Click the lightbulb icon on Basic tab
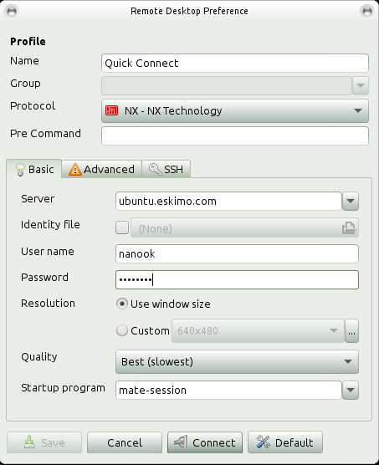Screen dimensions: 379x465 (x=20, y=170)
